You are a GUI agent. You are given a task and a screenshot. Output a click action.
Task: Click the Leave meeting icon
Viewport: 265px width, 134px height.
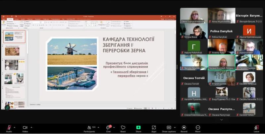click(x=256, y=127)
